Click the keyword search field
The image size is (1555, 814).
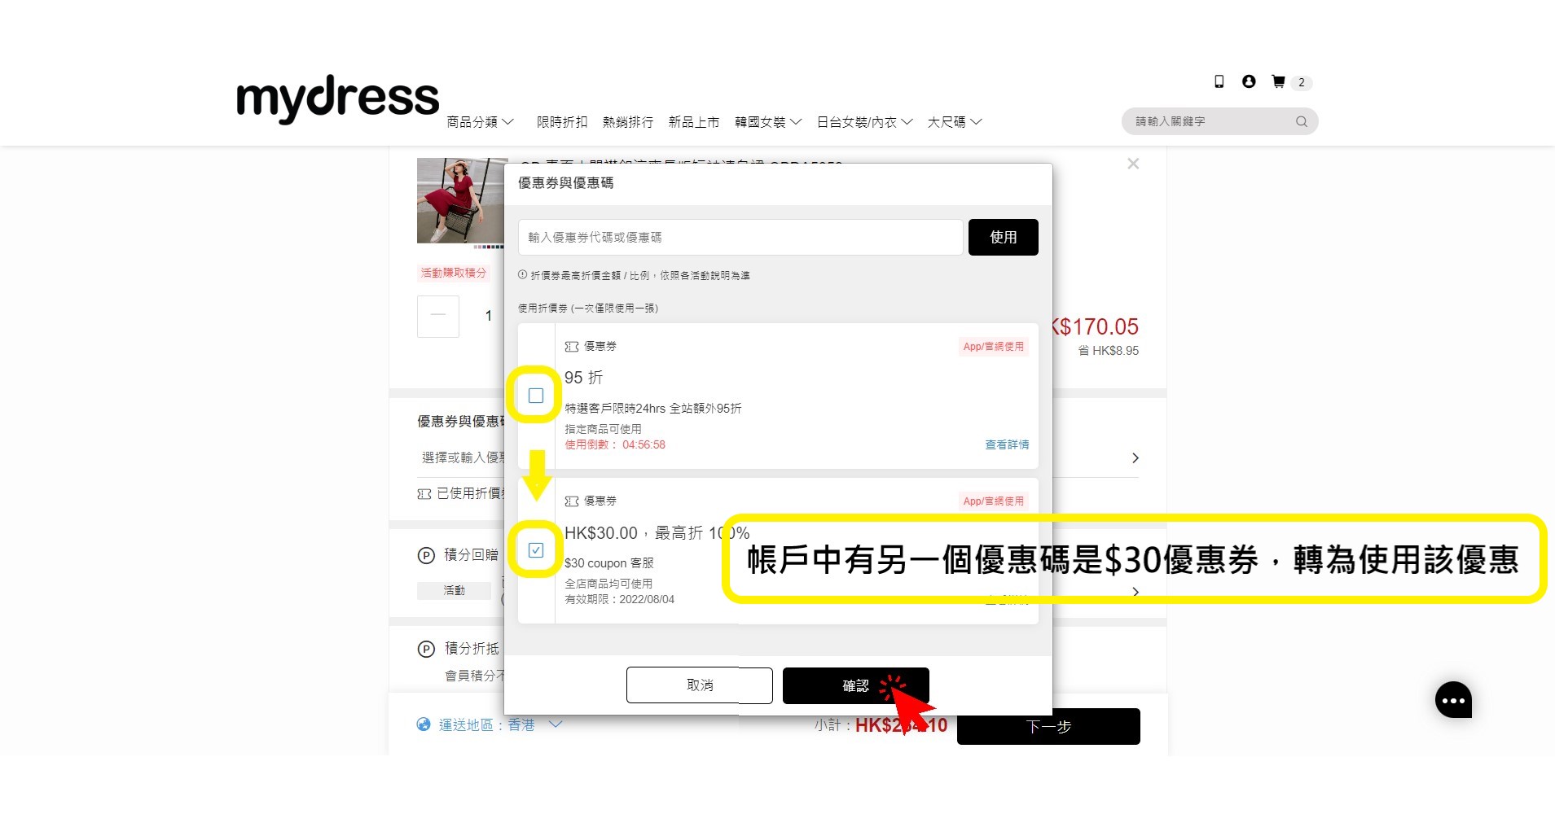point(1219,121)
